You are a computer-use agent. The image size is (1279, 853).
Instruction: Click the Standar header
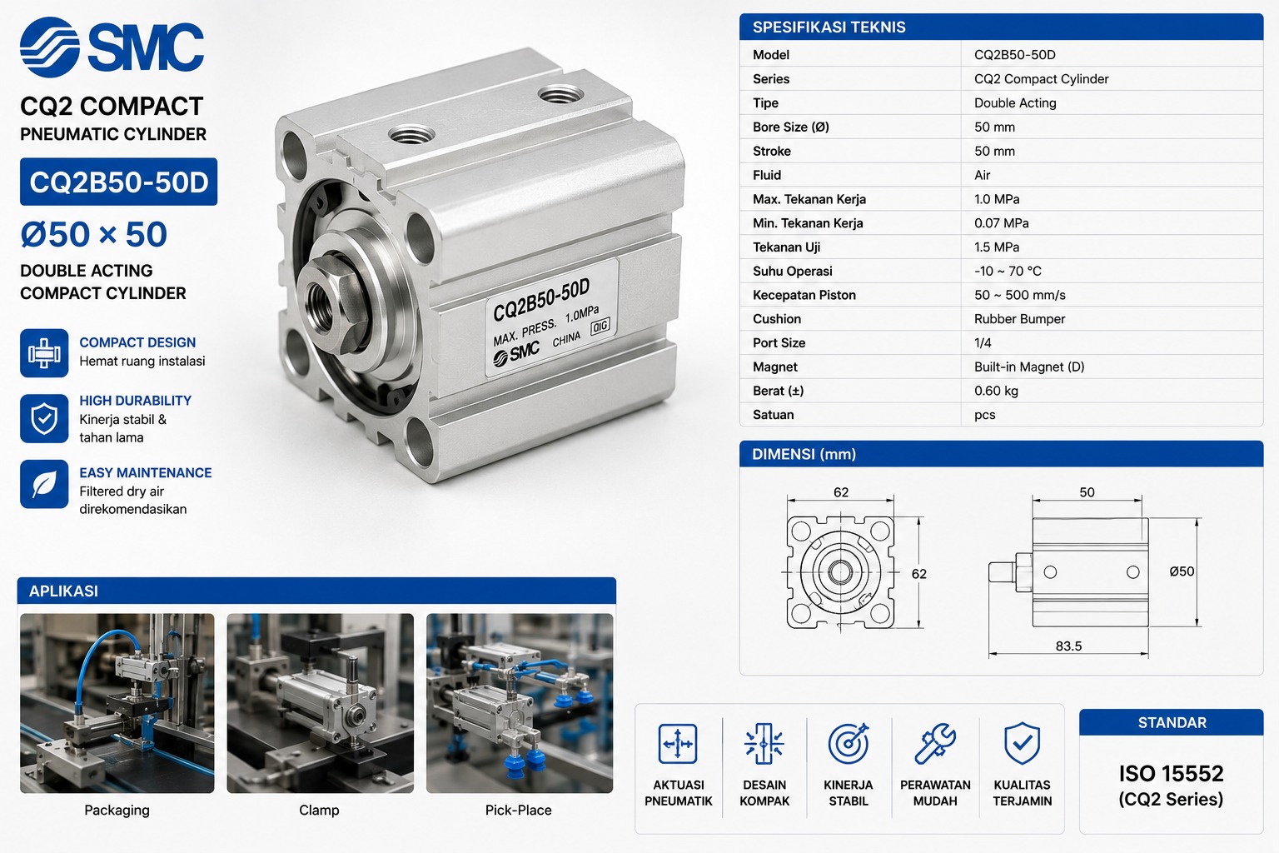point(1172,722)
